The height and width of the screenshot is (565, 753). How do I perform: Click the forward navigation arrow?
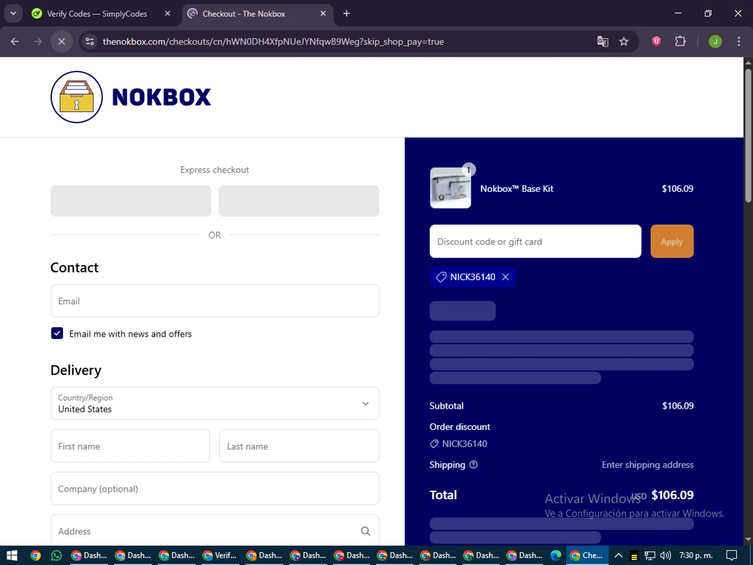pos(38,42)
